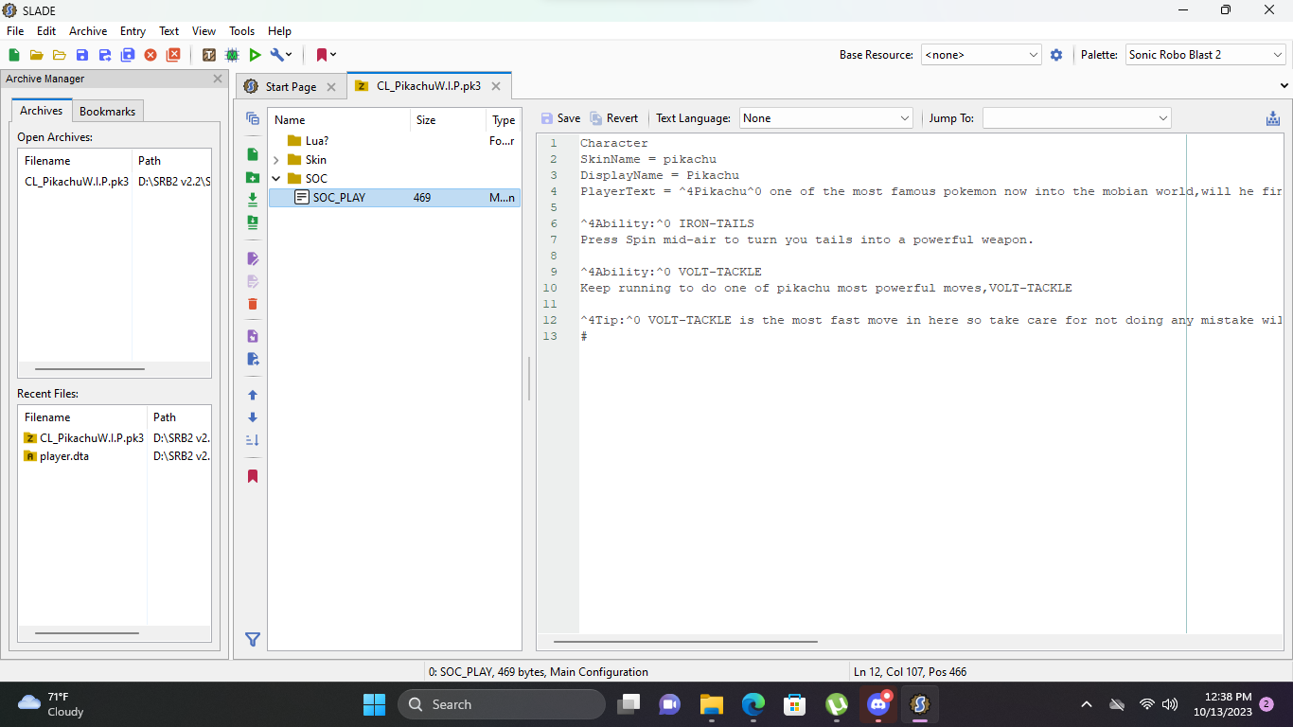This screenshot has height=727, width=1293.
Task: Open the Base Resource dropdown
Action: tap(981, 55)
